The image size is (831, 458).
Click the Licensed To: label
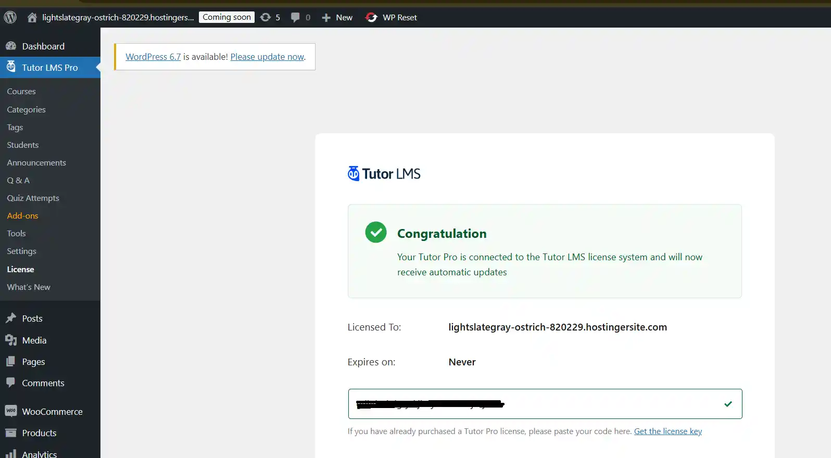(x=374, y=327)
